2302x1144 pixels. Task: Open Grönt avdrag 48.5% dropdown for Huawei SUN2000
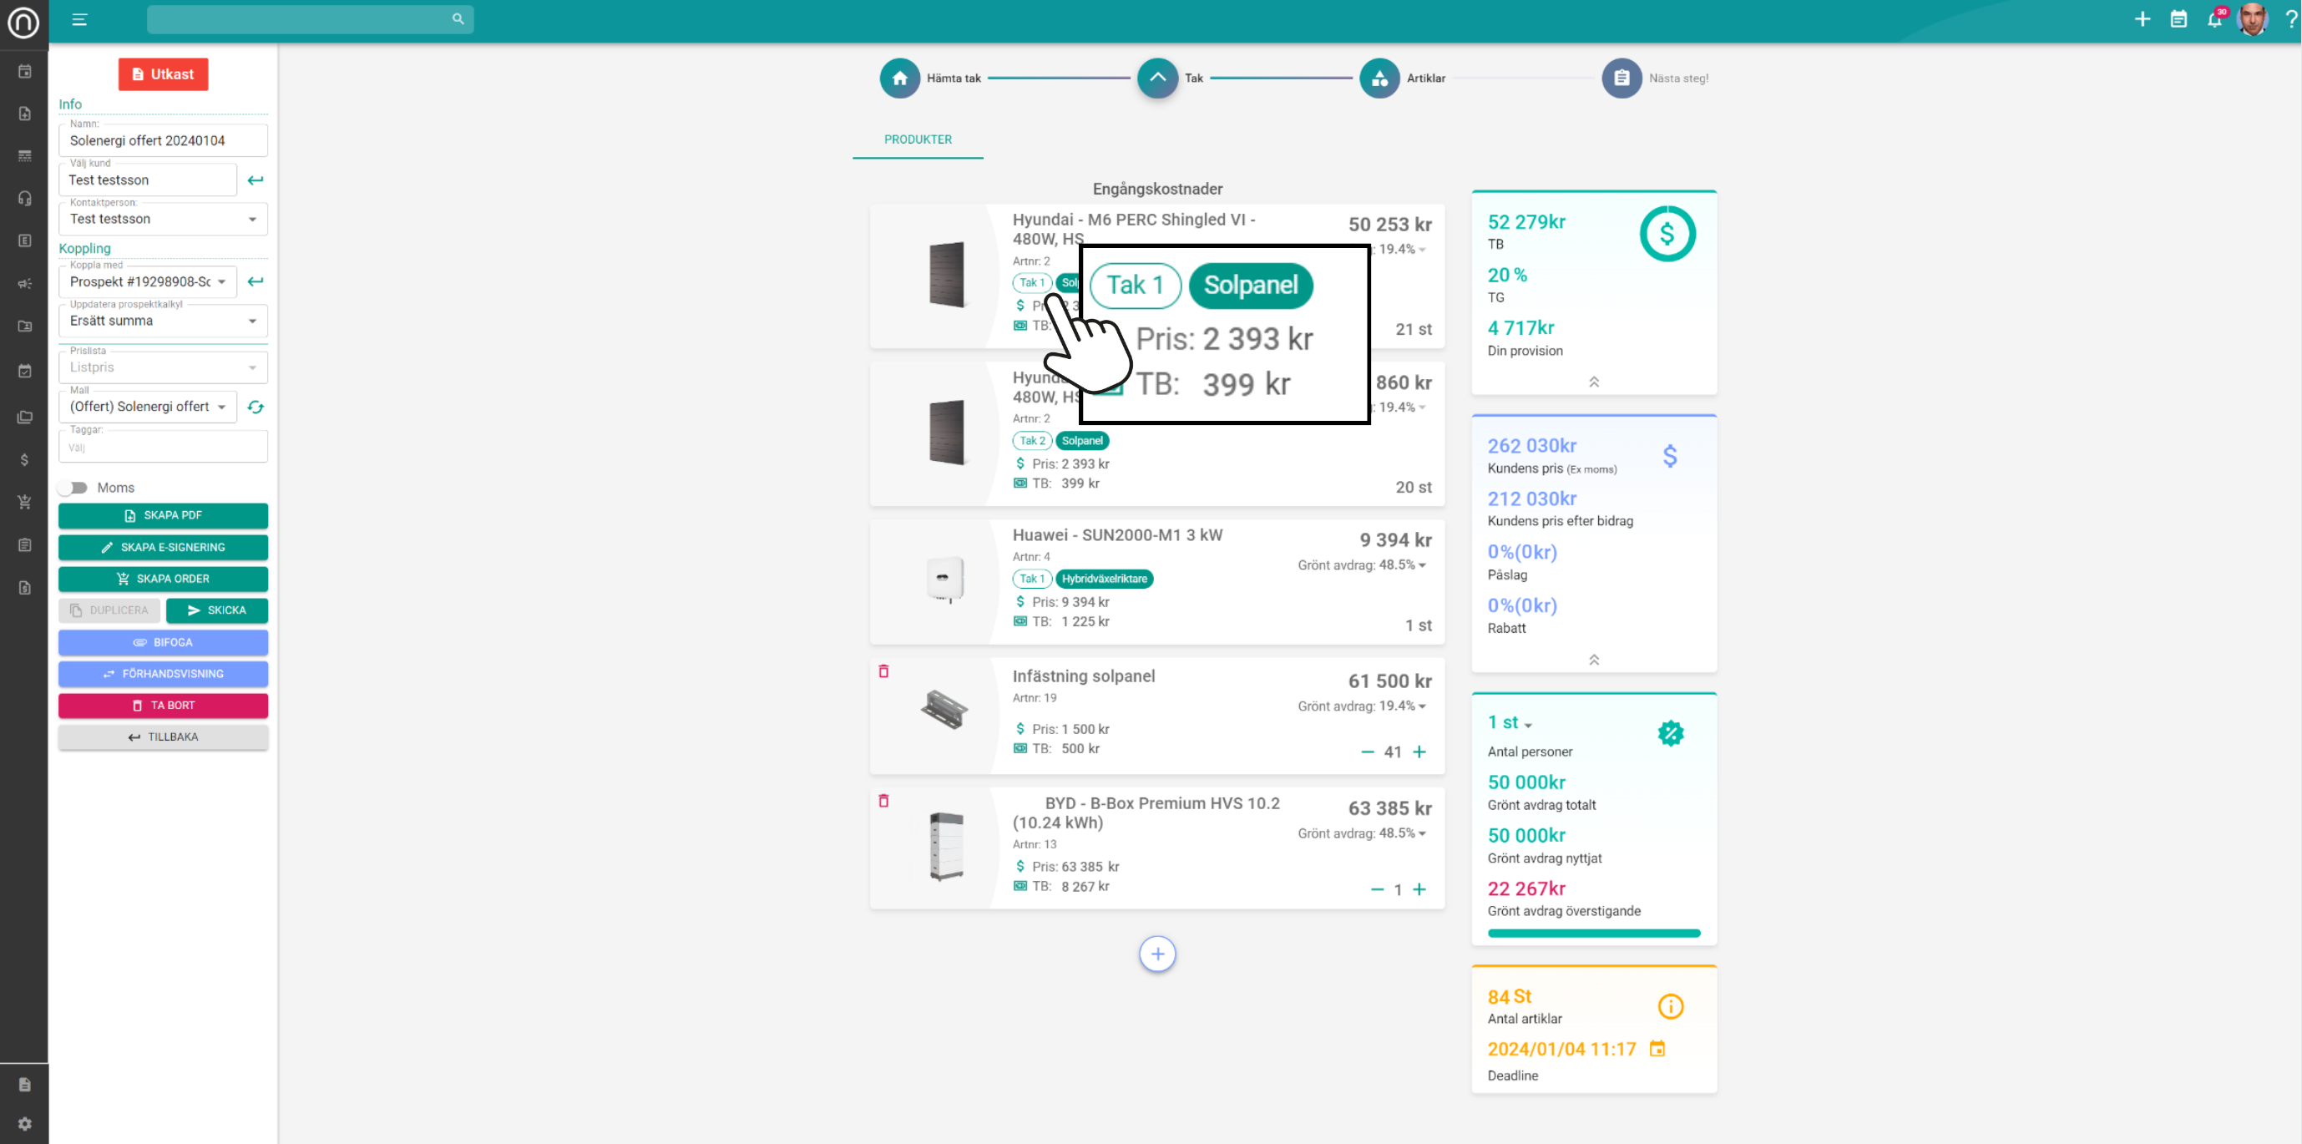point(1362,564)
